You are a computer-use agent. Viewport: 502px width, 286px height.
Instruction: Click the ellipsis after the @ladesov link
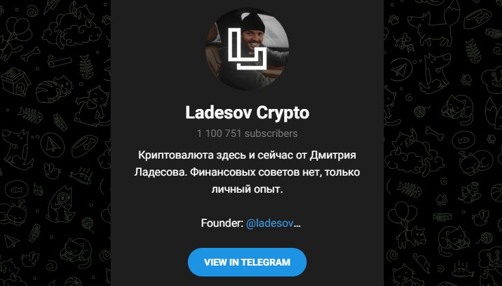tap(297, 224)
